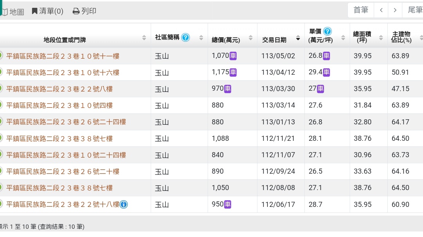Switch to 地圖 map view
The image size is (423, 237).
click(x=13, y=12)
